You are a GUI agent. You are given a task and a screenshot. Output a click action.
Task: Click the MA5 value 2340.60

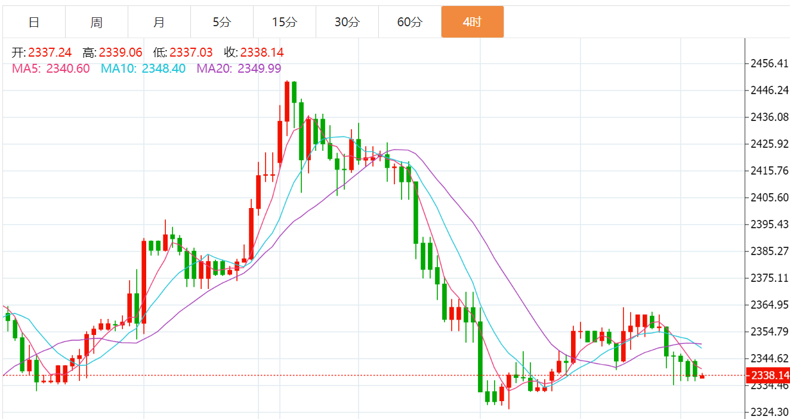pos(67,69)
